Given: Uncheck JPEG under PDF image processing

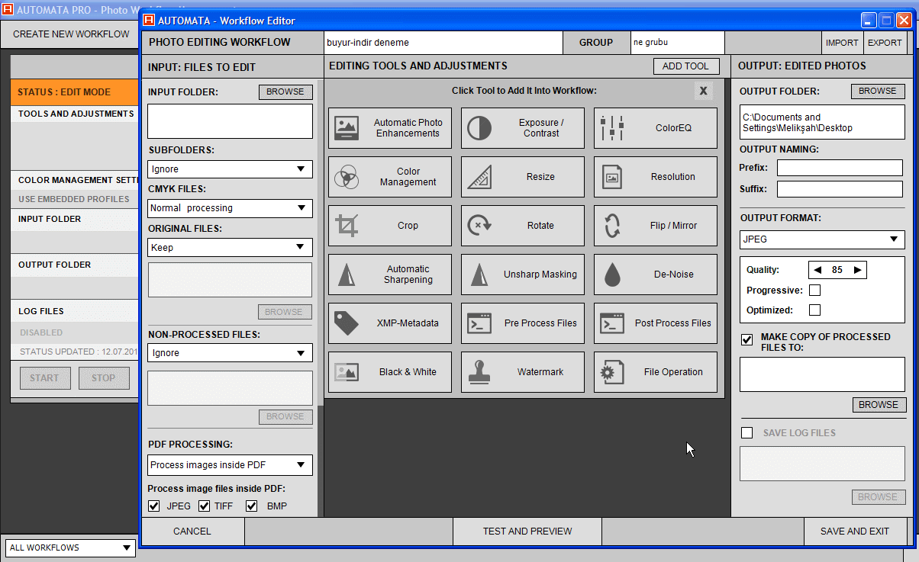Looking at the screenshot, I should [x=154, y=506].
